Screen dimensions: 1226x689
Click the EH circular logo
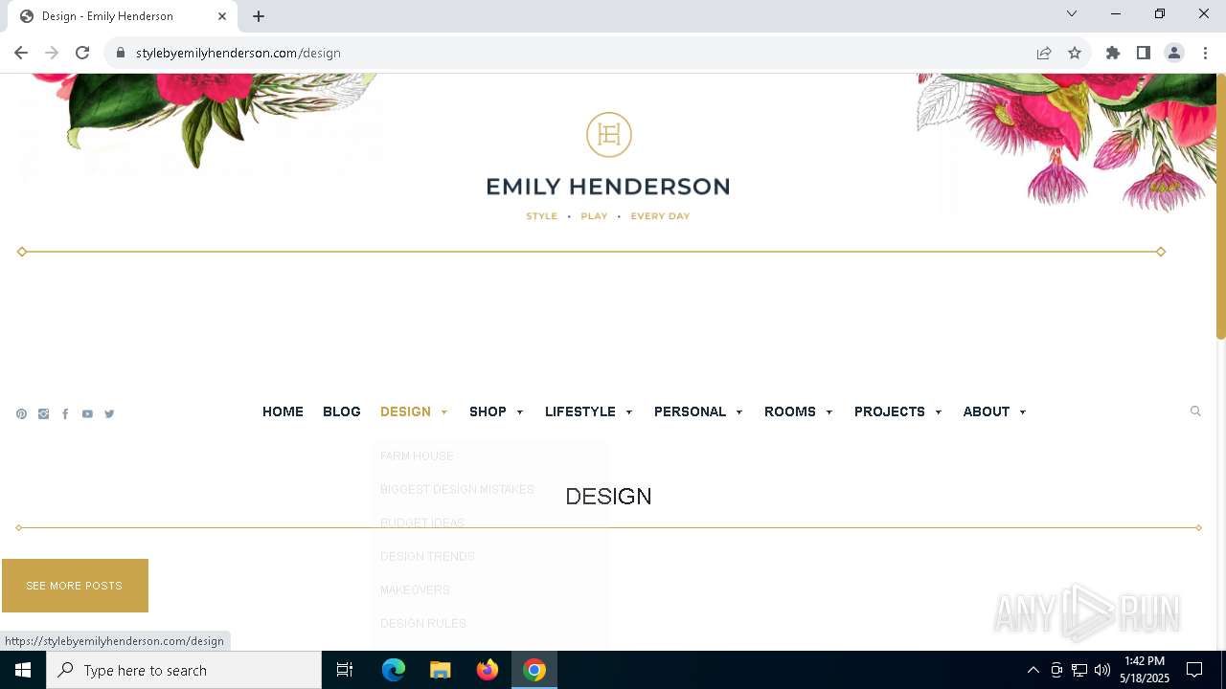(609, 135)
